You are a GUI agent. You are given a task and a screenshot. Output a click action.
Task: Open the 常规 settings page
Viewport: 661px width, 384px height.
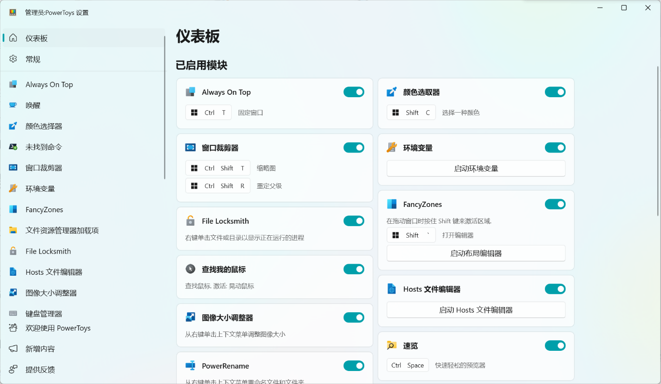(x=83, y=59)
